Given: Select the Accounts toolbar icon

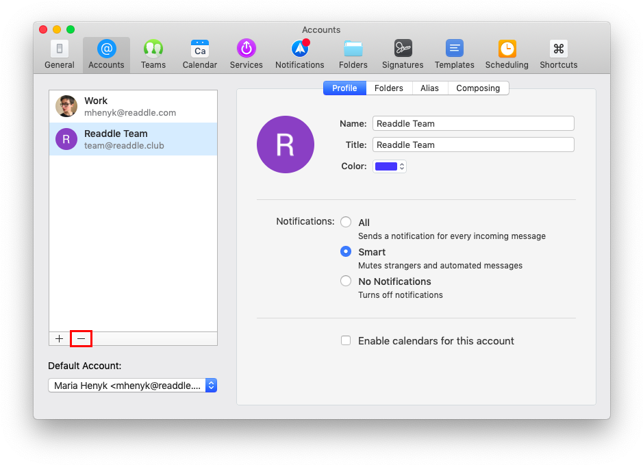Looking at the screenshot, I should pos(106,55).
